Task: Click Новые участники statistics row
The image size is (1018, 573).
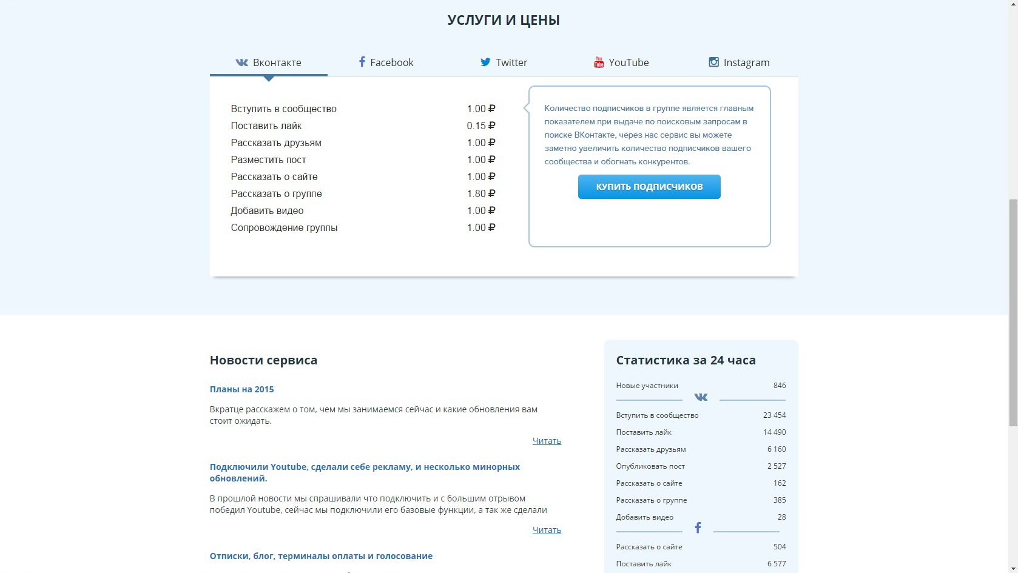Action: [701, 386]
